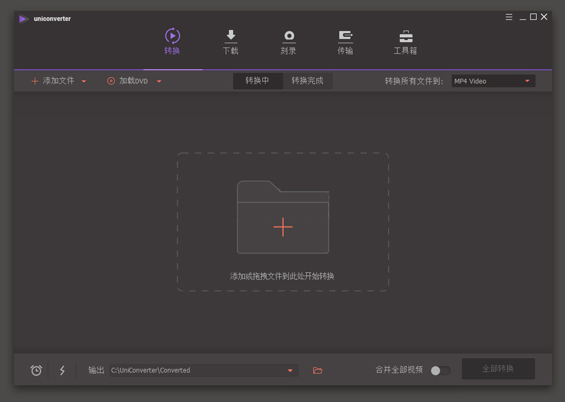The height and width of the screenshot is (402, 565).
Task: Toggle the 合并全部视频 merge switch
Action: click(x=440, y=370)
